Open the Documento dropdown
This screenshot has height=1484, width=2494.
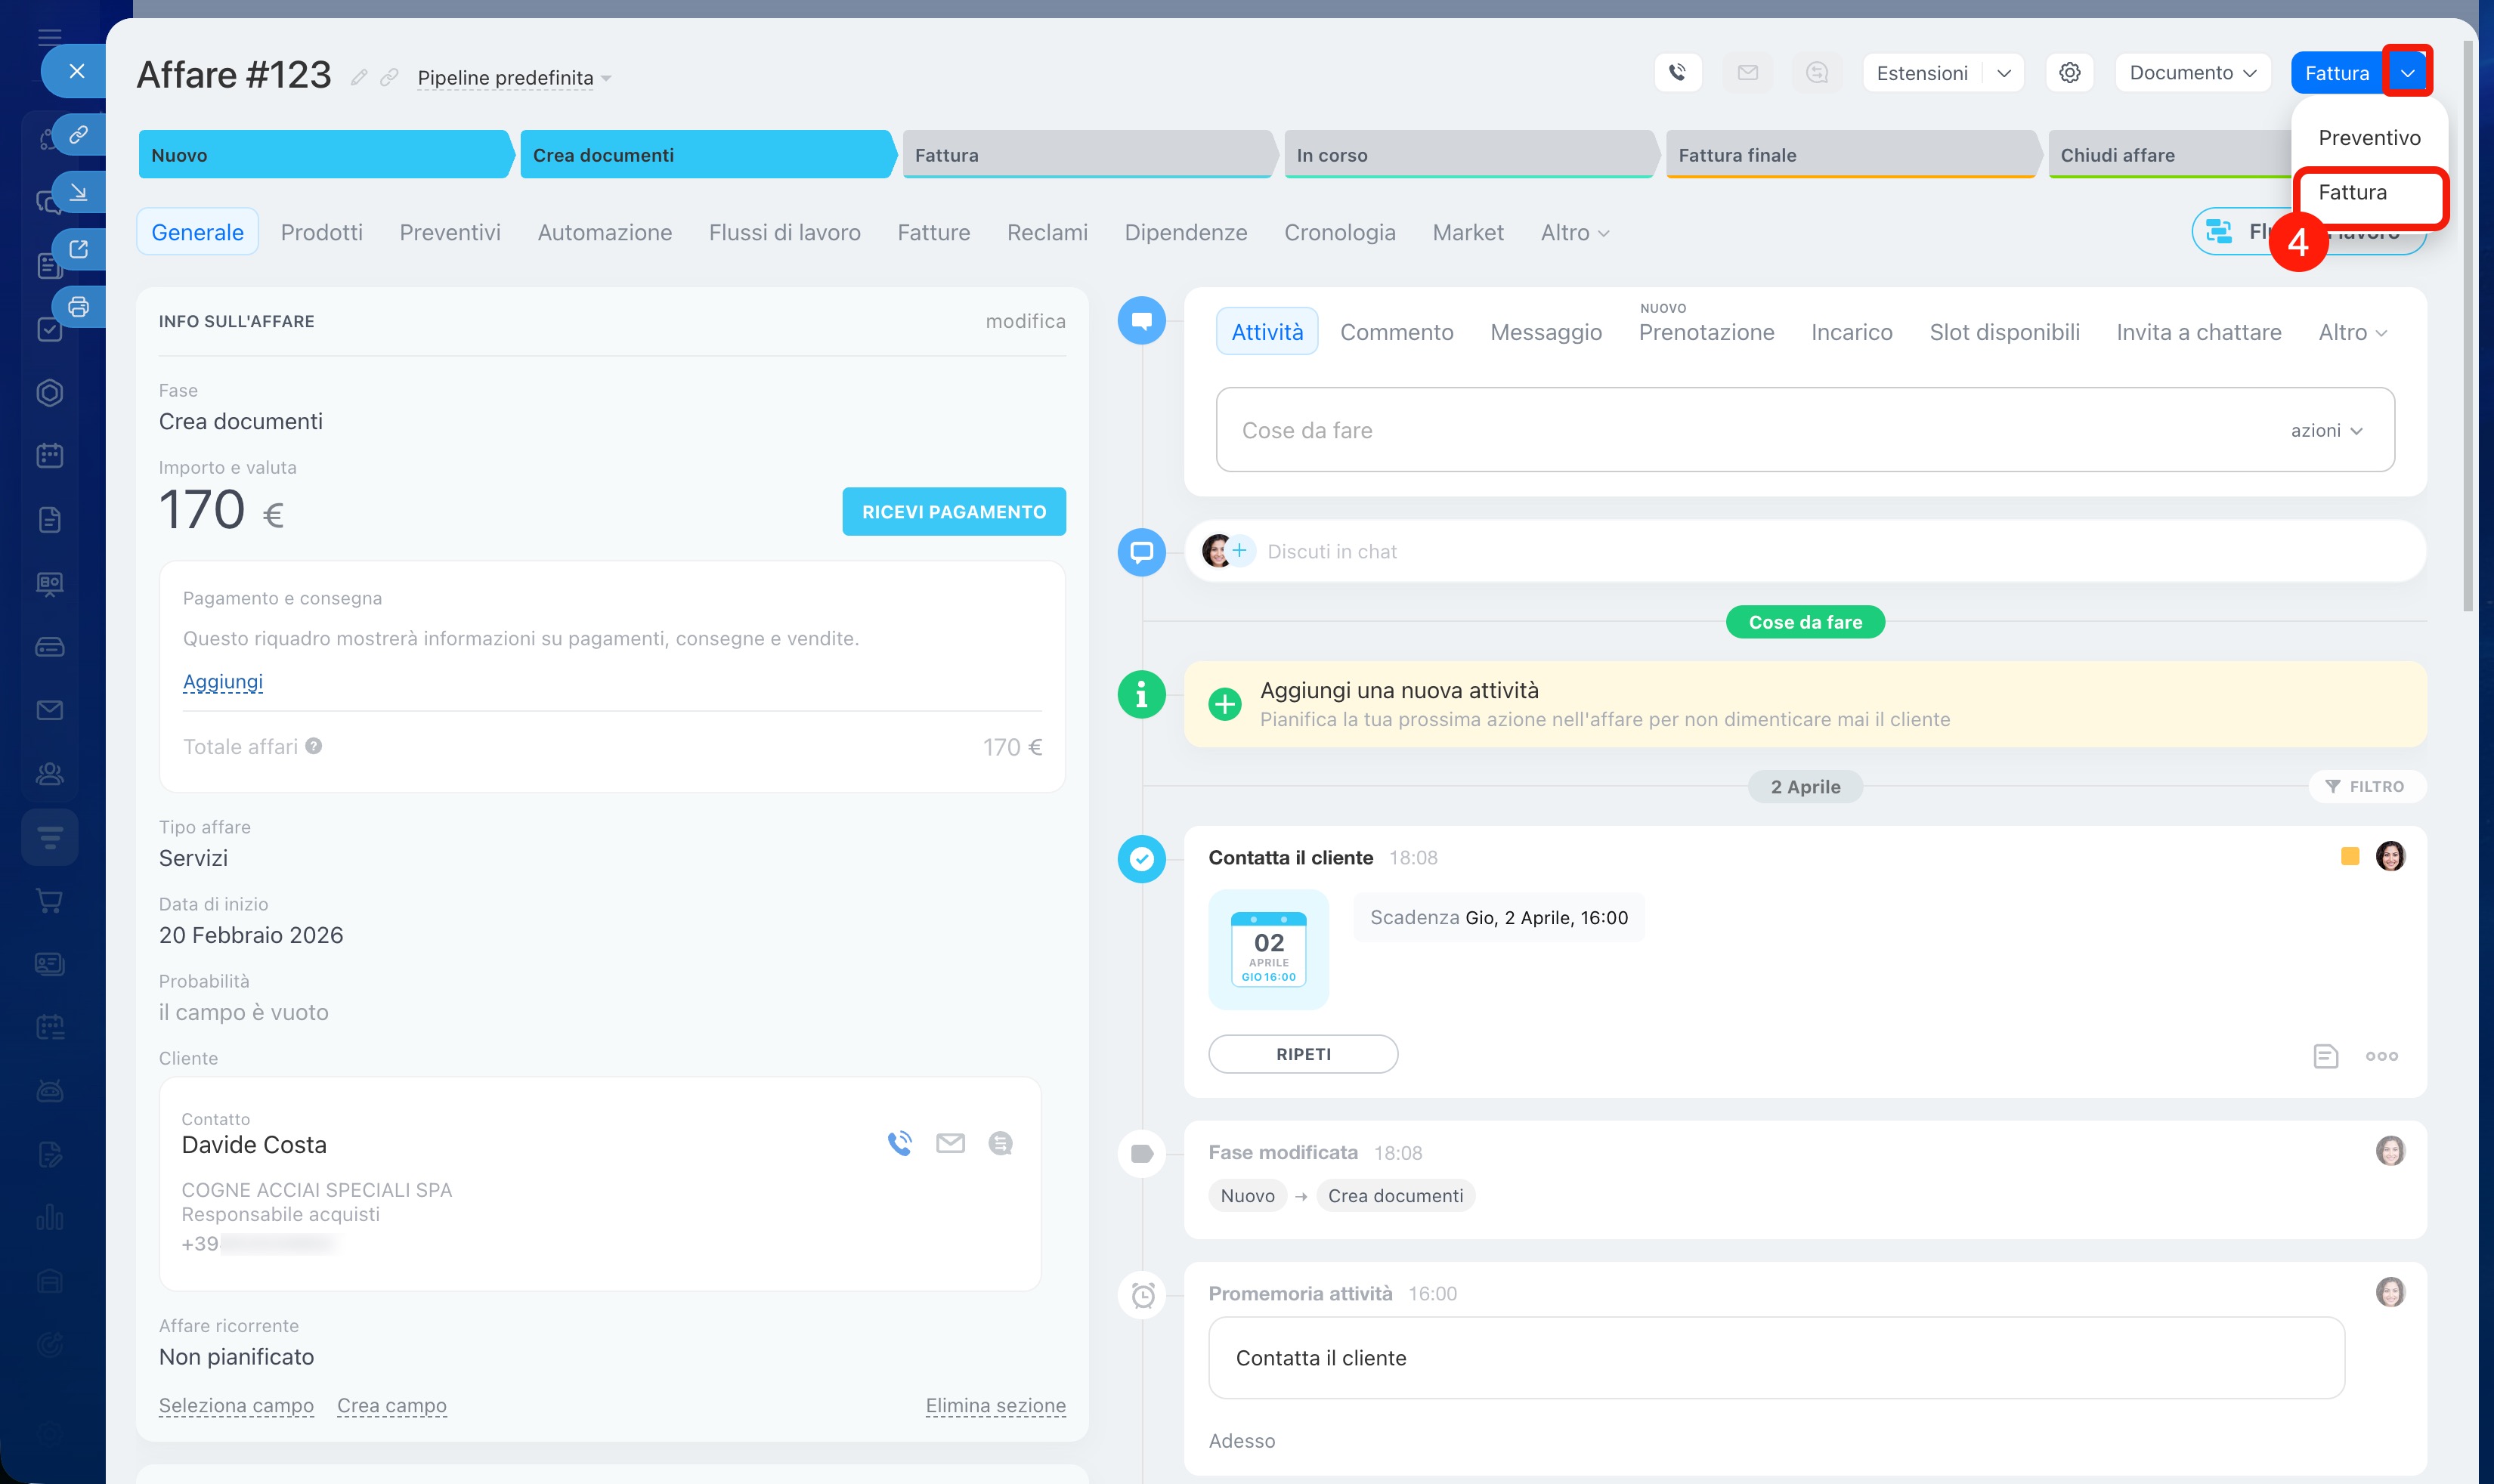[x=2192, y=72]
